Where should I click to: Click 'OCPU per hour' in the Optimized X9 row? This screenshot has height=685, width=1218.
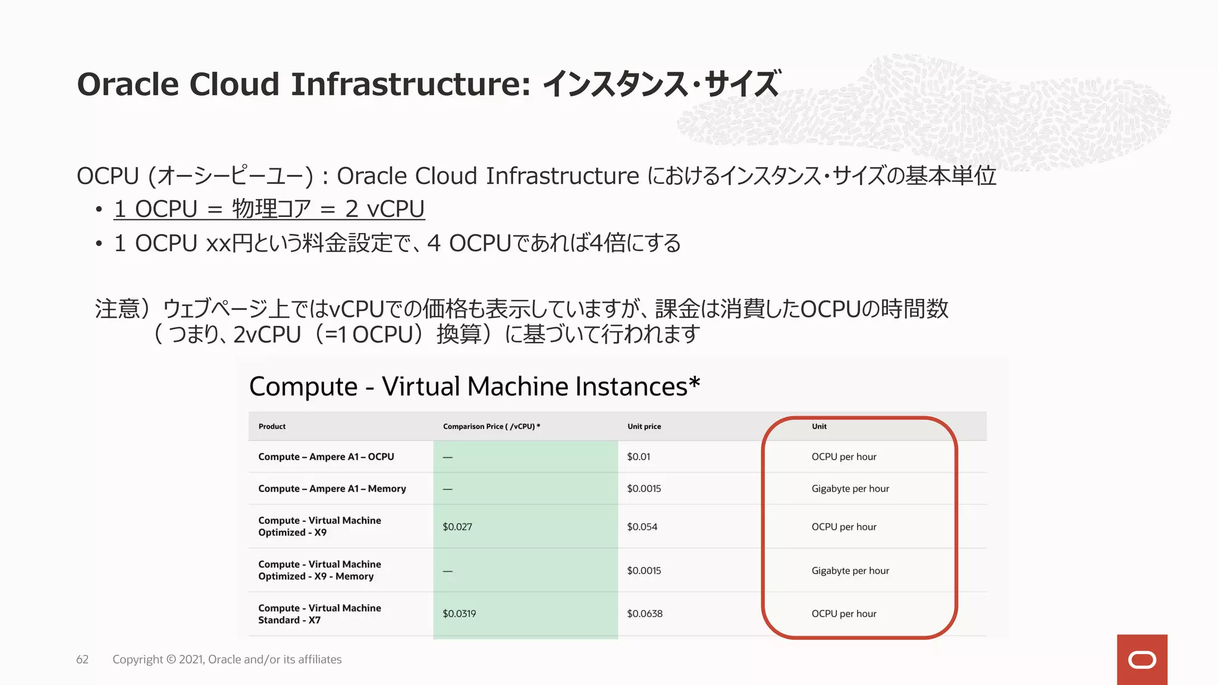[x=844, y=526]
